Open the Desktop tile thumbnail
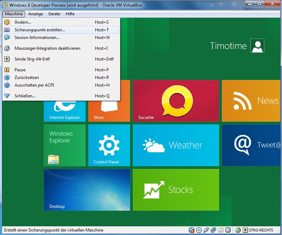282x235 pixels. 87,190
